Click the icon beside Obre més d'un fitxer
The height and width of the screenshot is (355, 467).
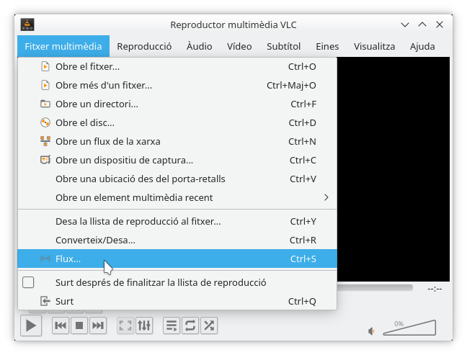click(x=45, y=85)
